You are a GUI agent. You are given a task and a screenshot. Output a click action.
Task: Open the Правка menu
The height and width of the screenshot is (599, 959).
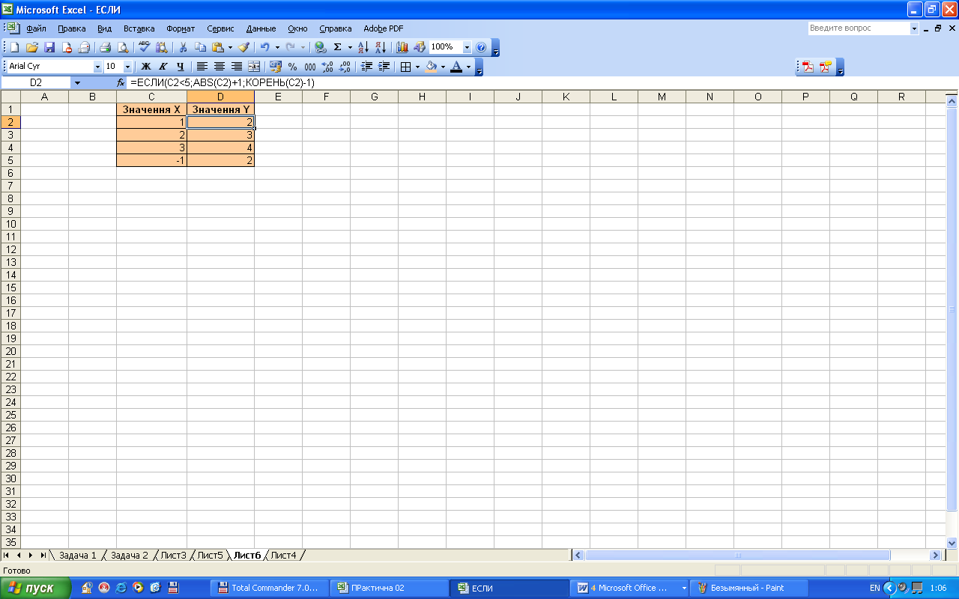click(72, 28)
